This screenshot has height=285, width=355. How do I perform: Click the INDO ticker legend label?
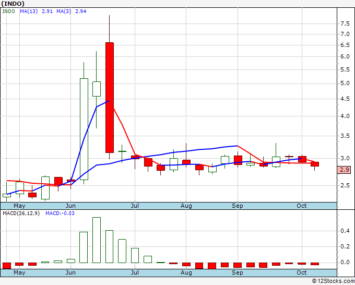pos(8,11)
